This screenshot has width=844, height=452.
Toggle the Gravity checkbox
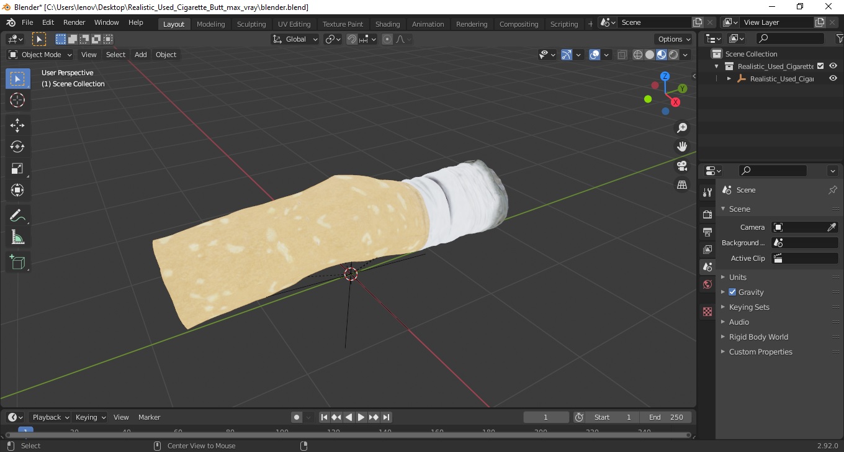(x=732, y=292)
